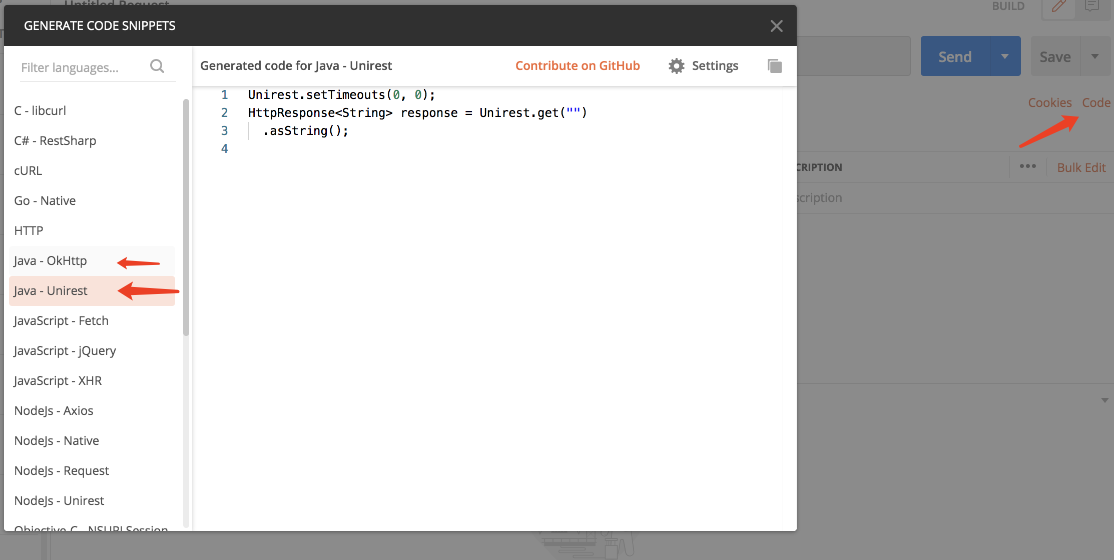Copy generated code with clipboard icon
1114x560 pixels.
tap(774, 65)
